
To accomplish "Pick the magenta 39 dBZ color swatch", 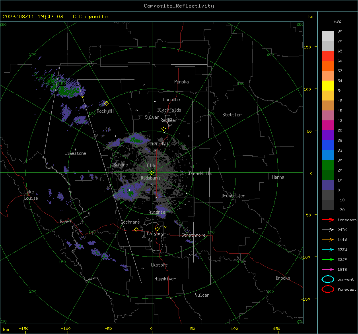I will pyautogui.click(x=328, y=125).
